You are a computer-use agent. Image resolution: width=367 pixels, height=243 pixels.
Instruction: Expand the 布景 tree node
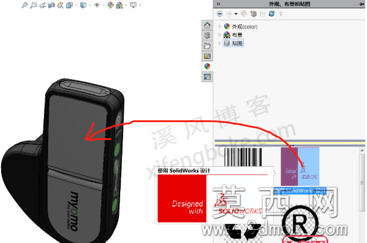[x=219, y=35]
